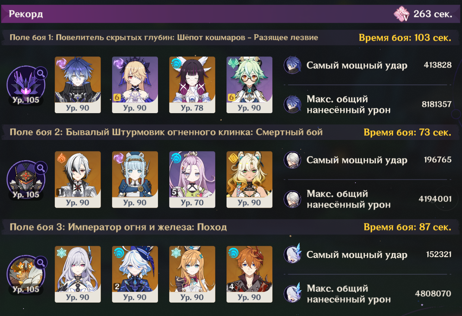Click the silver-haired Cryo character in battle 3
Screen dimensions: 462x316
click(78, 274)
